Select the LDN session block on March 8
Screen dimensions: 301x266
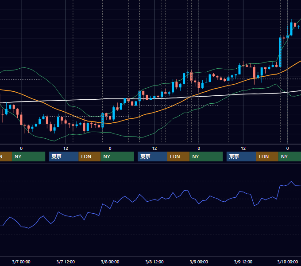[178, 156]
